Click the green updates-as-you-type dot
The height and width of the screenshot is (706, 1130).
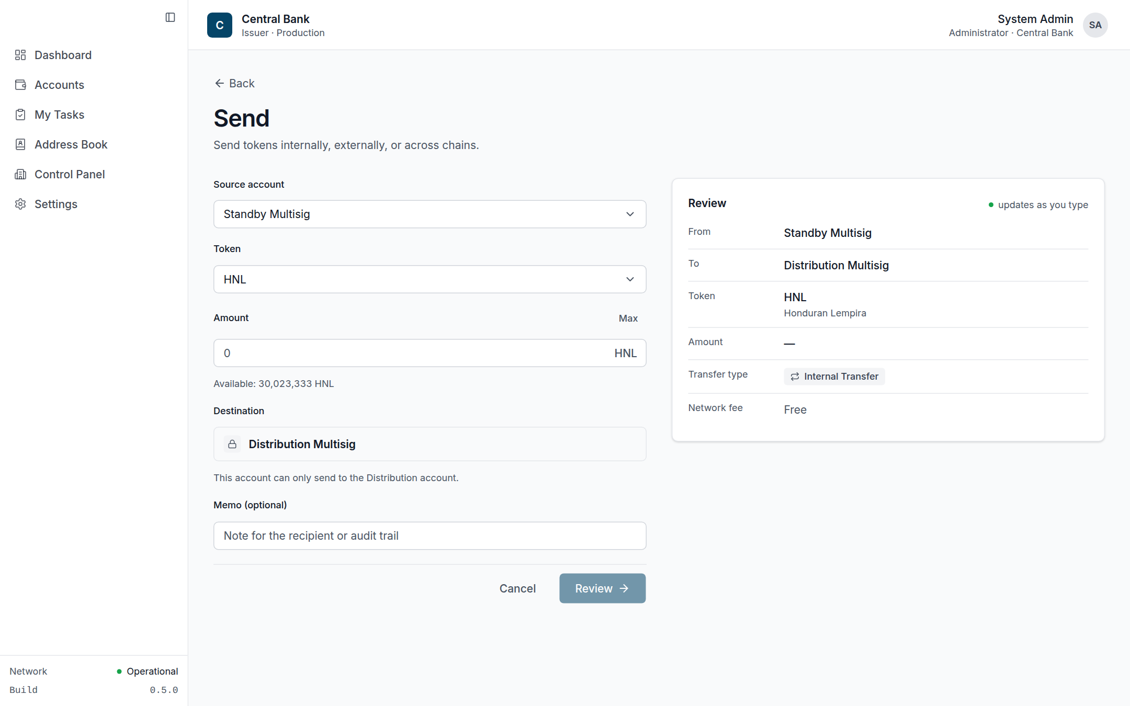pyautogui.click(x=991, y=205)
